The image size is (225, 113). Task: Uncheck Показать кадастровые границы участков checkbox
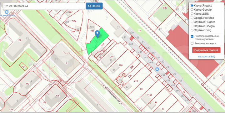coord(192,36)
